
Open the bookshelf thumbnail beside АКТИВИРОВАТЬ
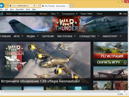[x=120, y=86]
